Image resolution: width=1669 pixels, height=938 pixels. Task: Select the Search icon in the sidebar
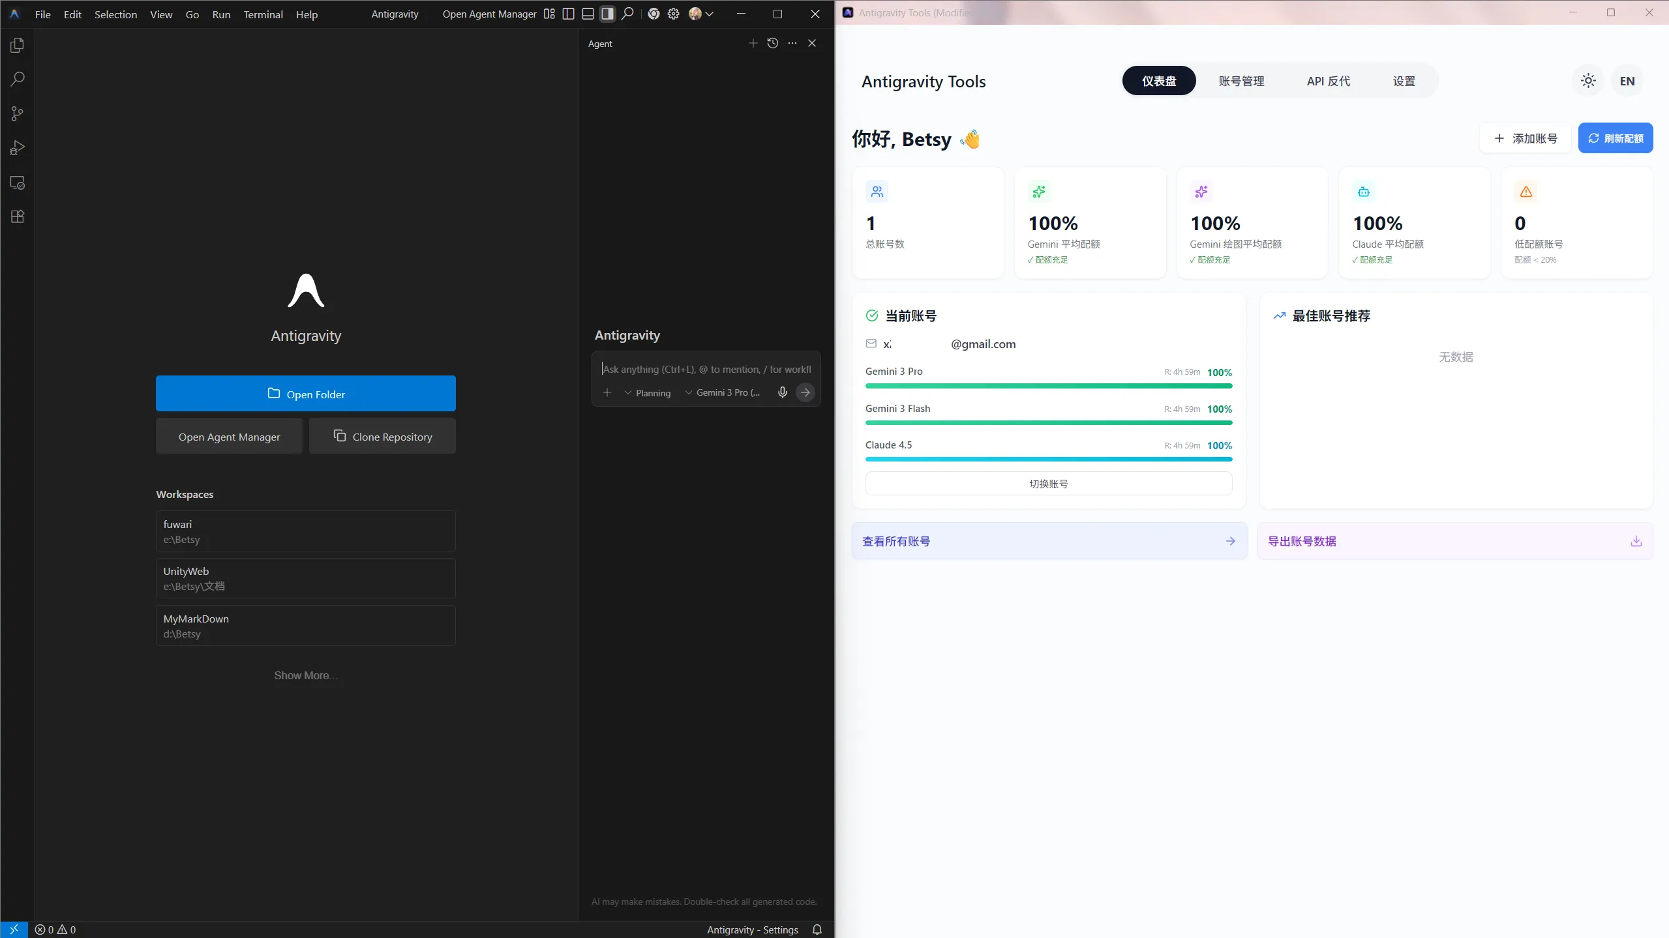tap(17, 78)
